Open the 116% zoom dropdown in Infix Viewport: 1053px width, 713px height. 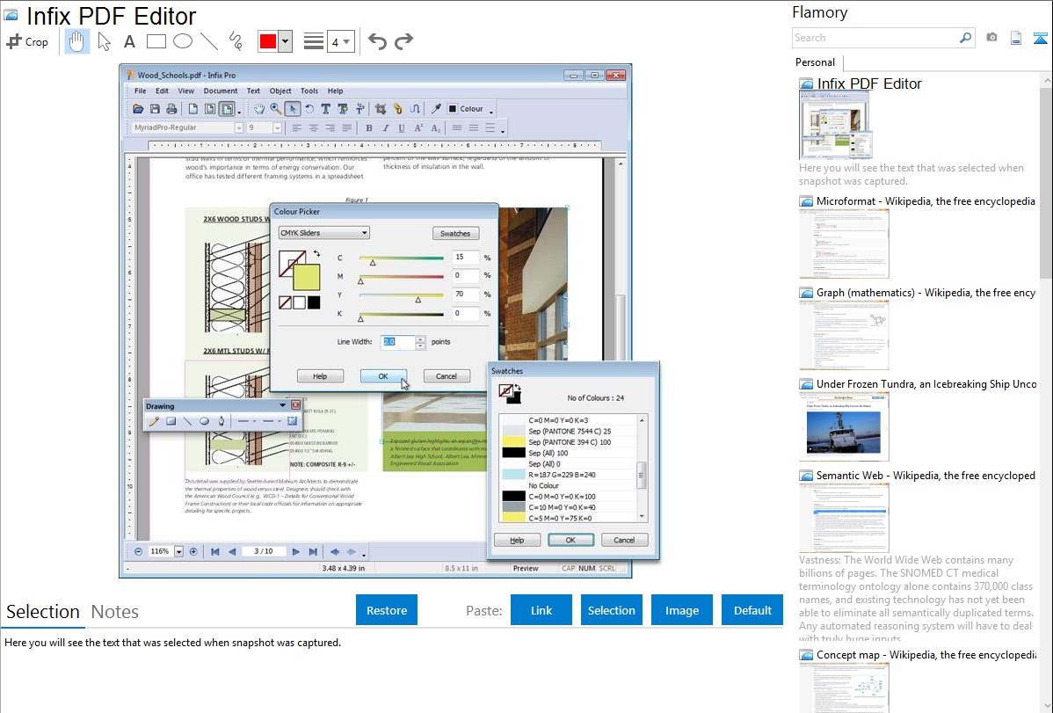click(178, 552)
